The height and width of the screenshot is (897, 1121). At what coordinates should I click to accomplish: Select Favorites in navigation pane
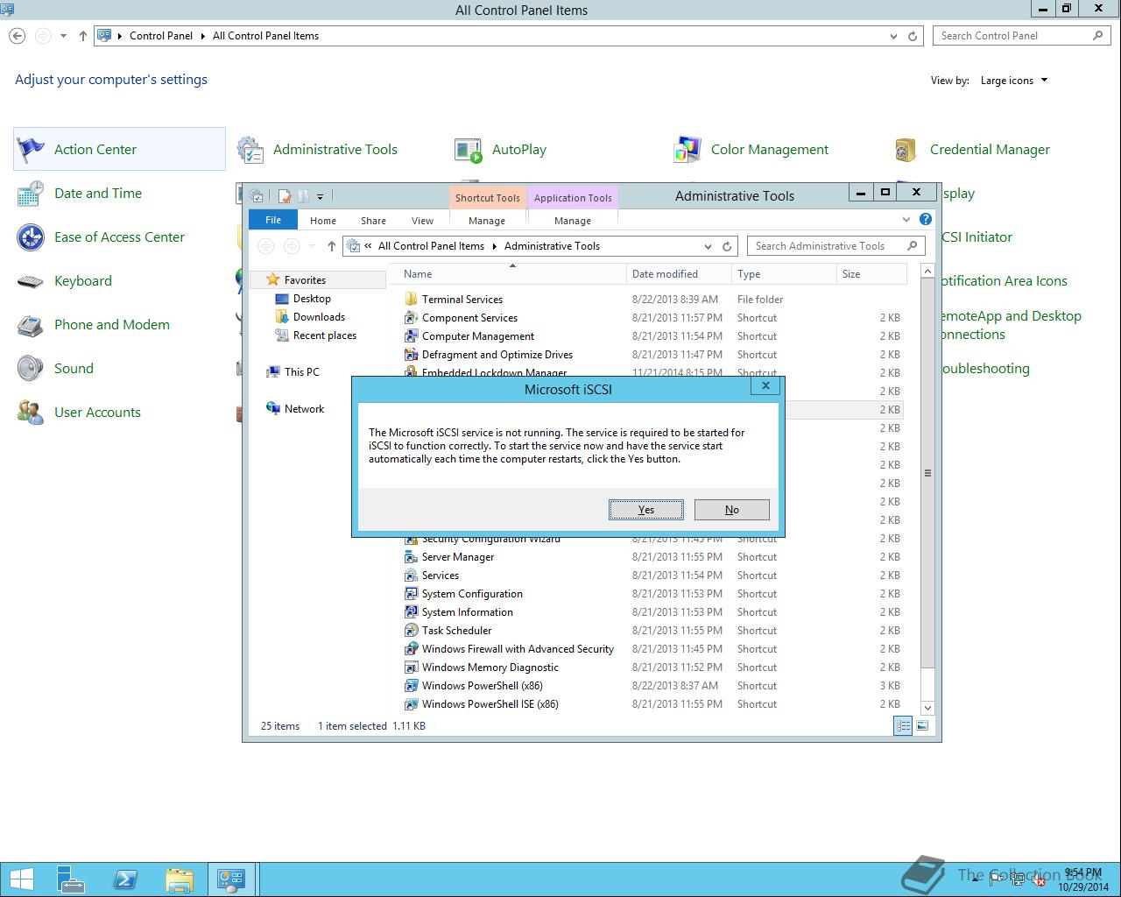click(305, 280)
